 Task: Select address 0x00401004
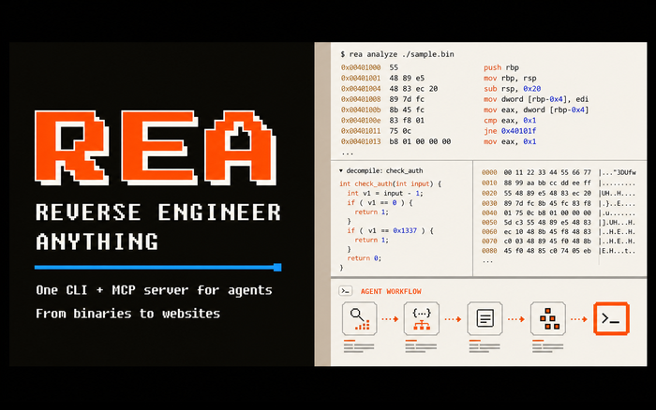tap(361, 89)
